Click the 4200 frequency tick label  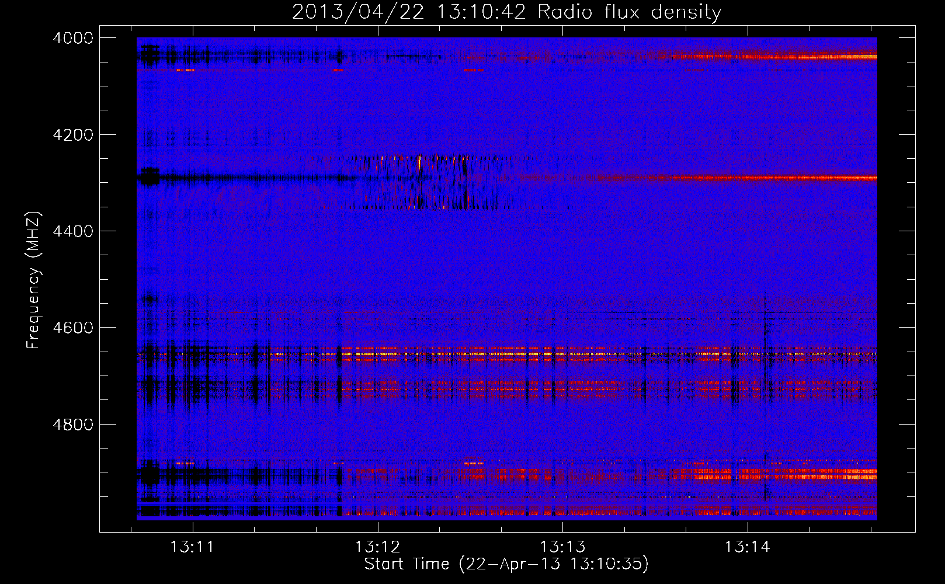[x=73, y=135]
